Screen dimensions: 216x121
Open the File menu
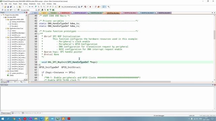click(2, 4)
